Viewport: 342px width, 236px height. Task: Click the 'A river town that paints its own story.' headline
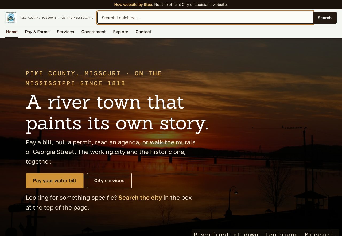point(117,113)
